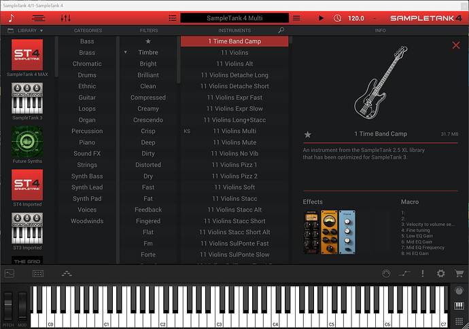
Task: Choose the Guitar category
Action: pyautogui.click(x=87, y=97)
